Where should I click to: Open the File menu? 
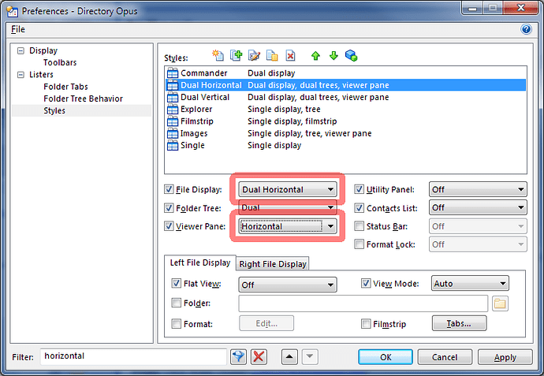(x=17, y=29)
